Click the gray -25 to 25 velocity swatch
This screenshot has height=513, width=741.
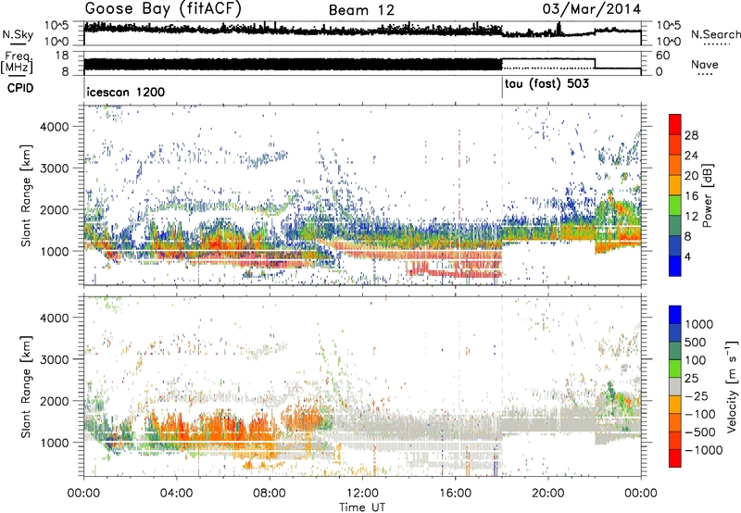[x=675, y=386]
